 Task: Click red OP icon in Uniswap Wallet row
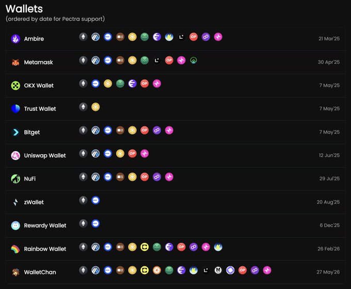tap(132, 154)
